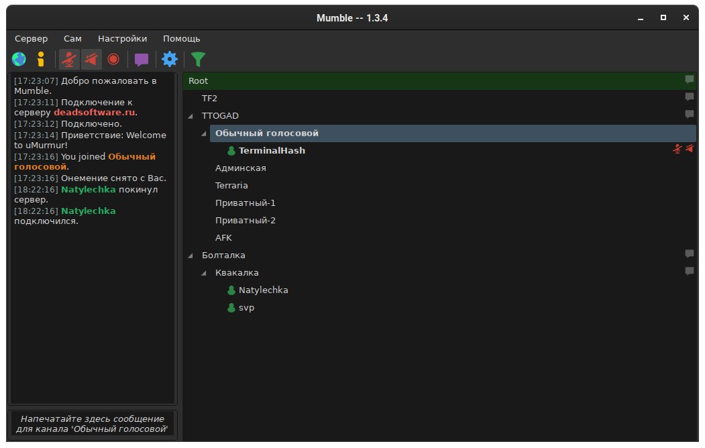This screenshot has width=705, height=448.
Task: Click the Подключено log entry
Action: [68, 124]
